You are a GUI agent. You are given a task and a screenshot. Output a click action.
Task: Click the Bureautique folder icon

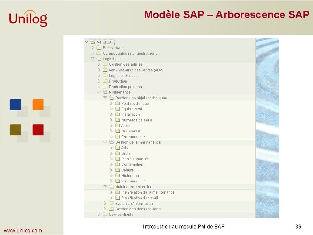99,48
